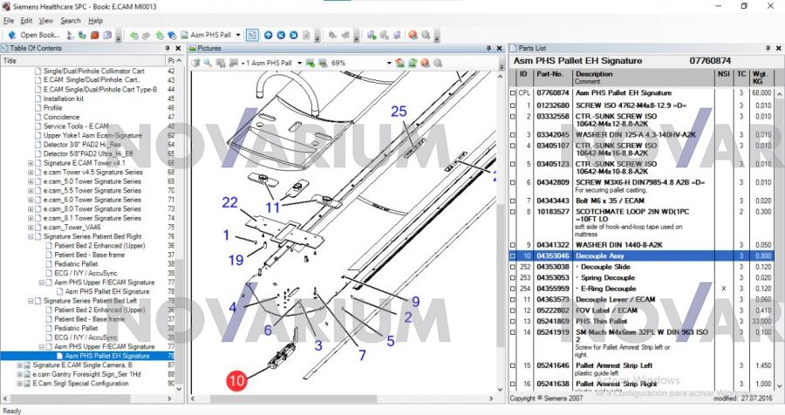This screenshot has width=785, height=415.
Task: Click the red callout number 10 in drawing
Action: [x=235, y=380]
